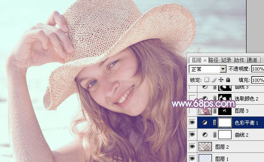Toggle lock all padlock icon
Screen dimensions: 264x162
(x=228, y=80)
